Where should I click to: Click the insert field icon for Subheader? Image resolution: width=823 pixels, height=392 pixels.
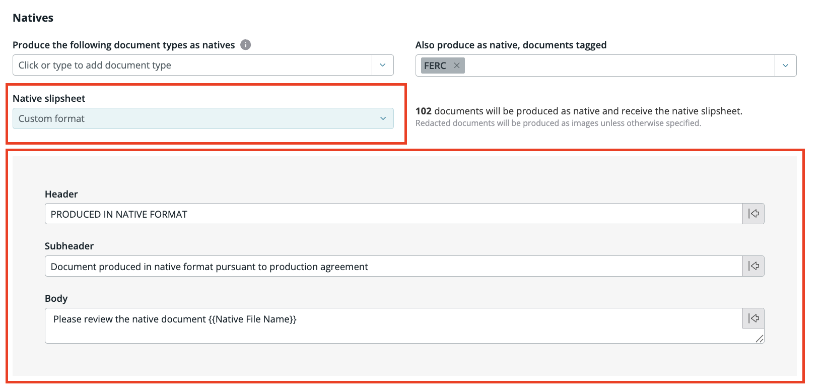(x=753, y=266)
